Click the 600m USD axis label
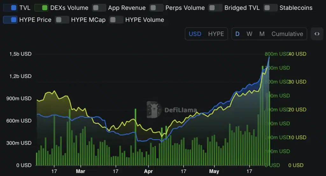The height and width of the screenshot is (176, 326). point(19,121)
